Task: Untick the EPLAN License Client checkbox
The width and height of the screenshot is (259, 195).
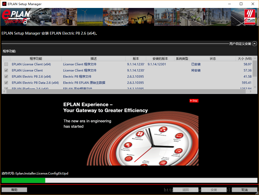Action: pos(6,70)
